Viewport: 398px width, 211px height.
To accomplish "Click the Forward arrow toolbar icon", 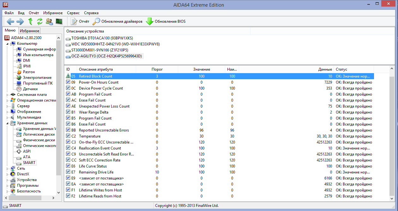I will tap(20, 21).
